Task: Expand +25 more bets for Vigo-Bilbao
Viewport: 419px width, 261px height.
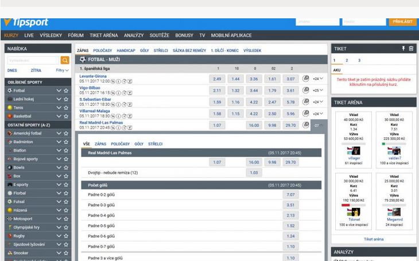Action: click(318, 90)
